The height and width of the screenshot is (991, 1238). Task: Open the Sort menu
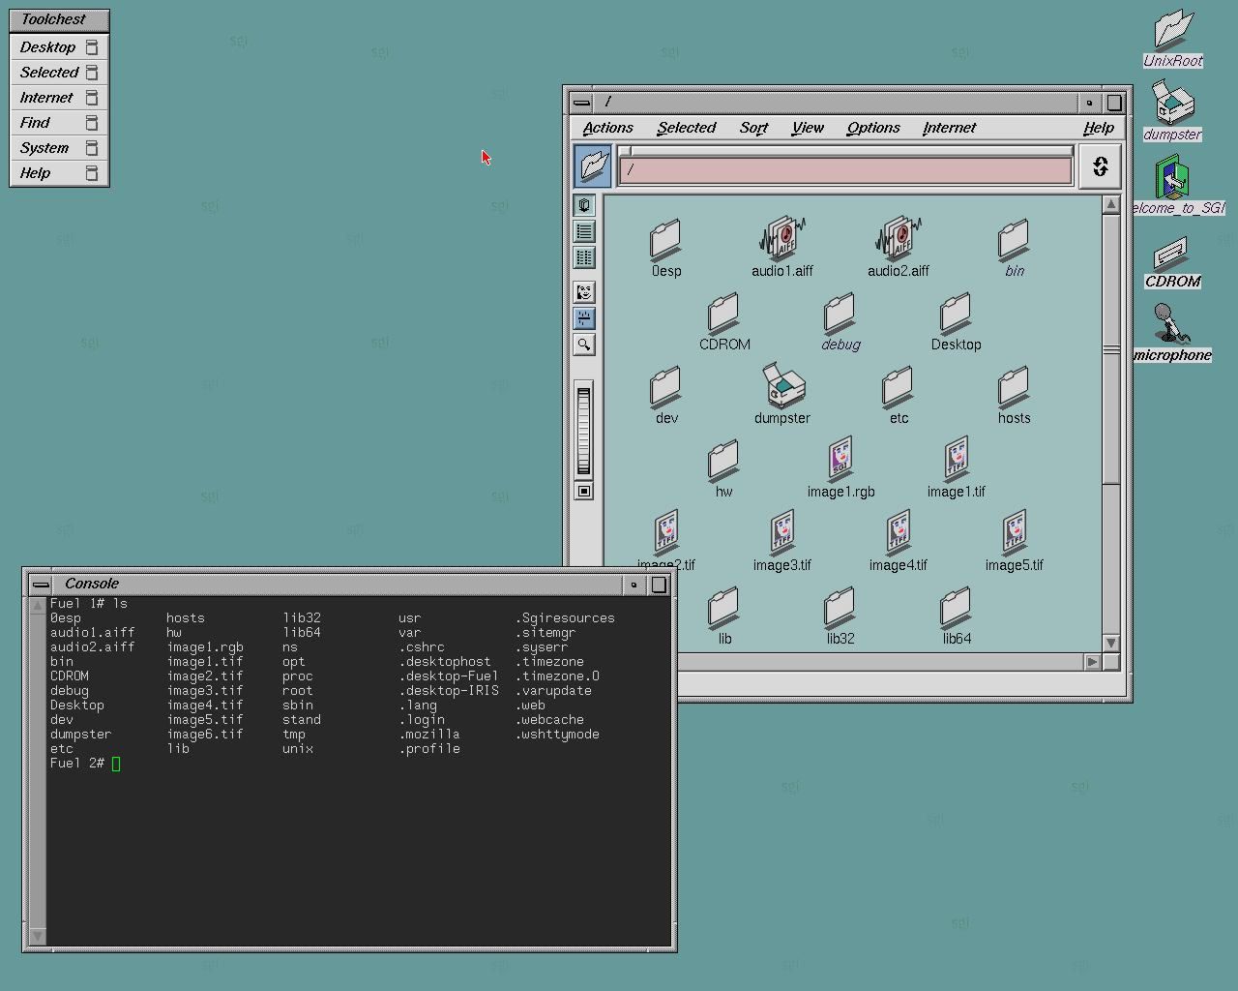(x=753, y=128)
